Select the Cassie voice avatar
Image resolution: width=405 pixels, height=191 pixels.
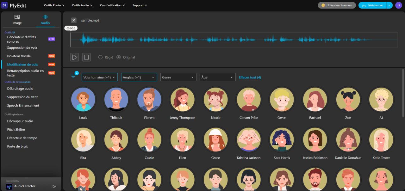click(149, 139)
